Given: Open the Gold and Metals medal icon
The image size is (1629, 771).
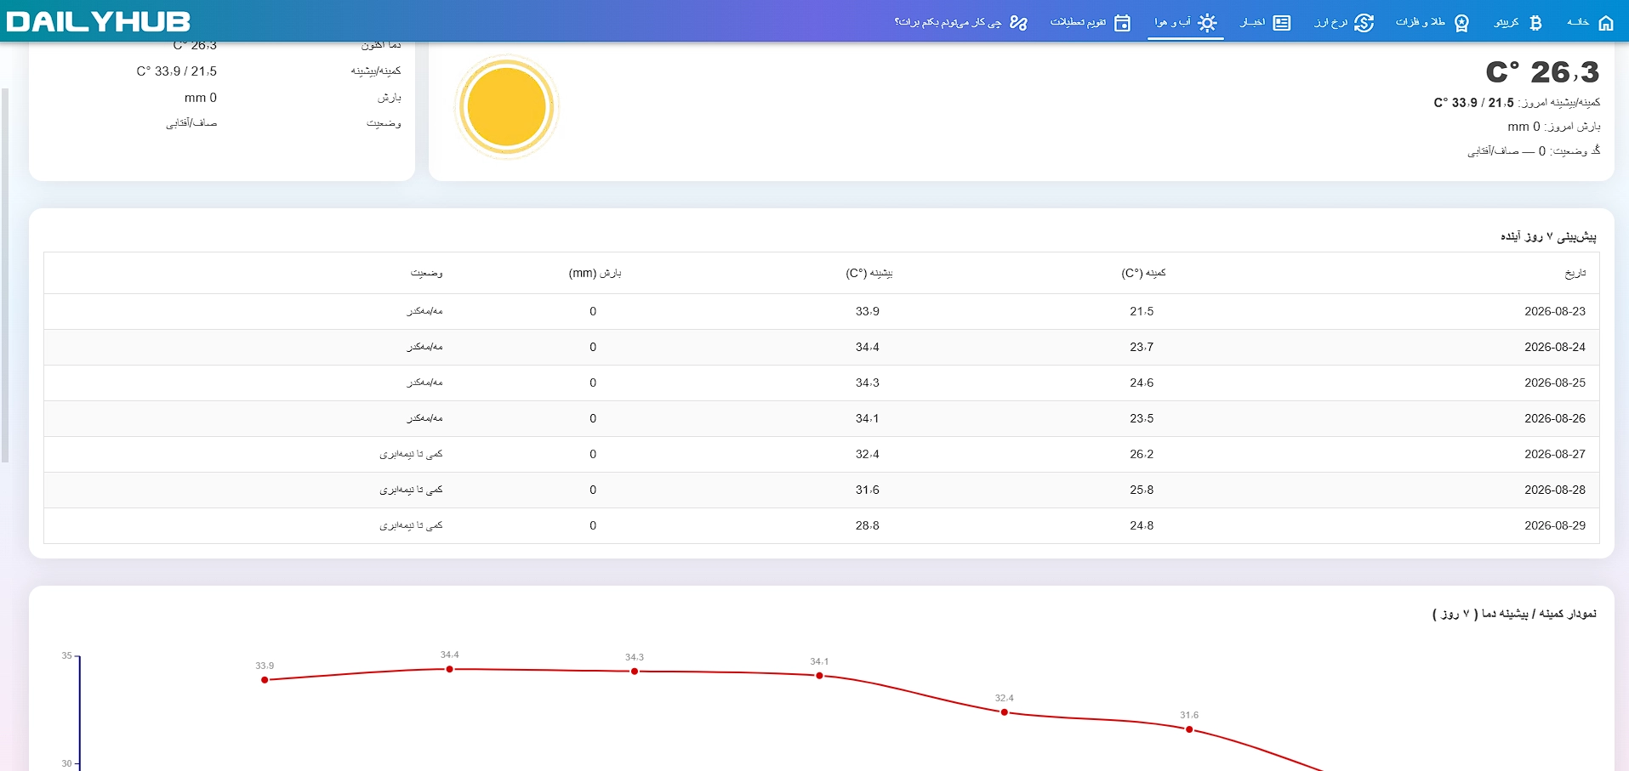Looking at the screenshot, I should pos(1461,23).
